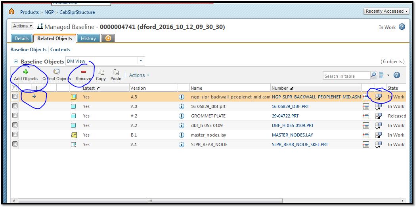This screenshot has height=208, width=417.
Task: Click the Copy toolbar icon
Action: (101, 72)
